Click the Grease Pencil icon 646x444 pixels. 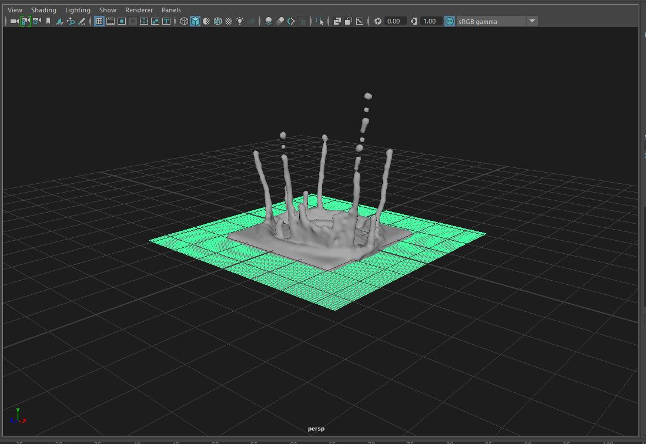(x=82, y=21)
